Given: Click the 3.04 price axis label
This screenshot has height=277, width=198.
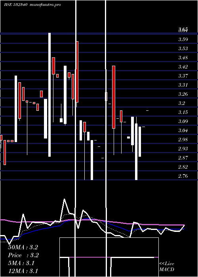Looking at the screenshot, I should [x=183, y=131].
